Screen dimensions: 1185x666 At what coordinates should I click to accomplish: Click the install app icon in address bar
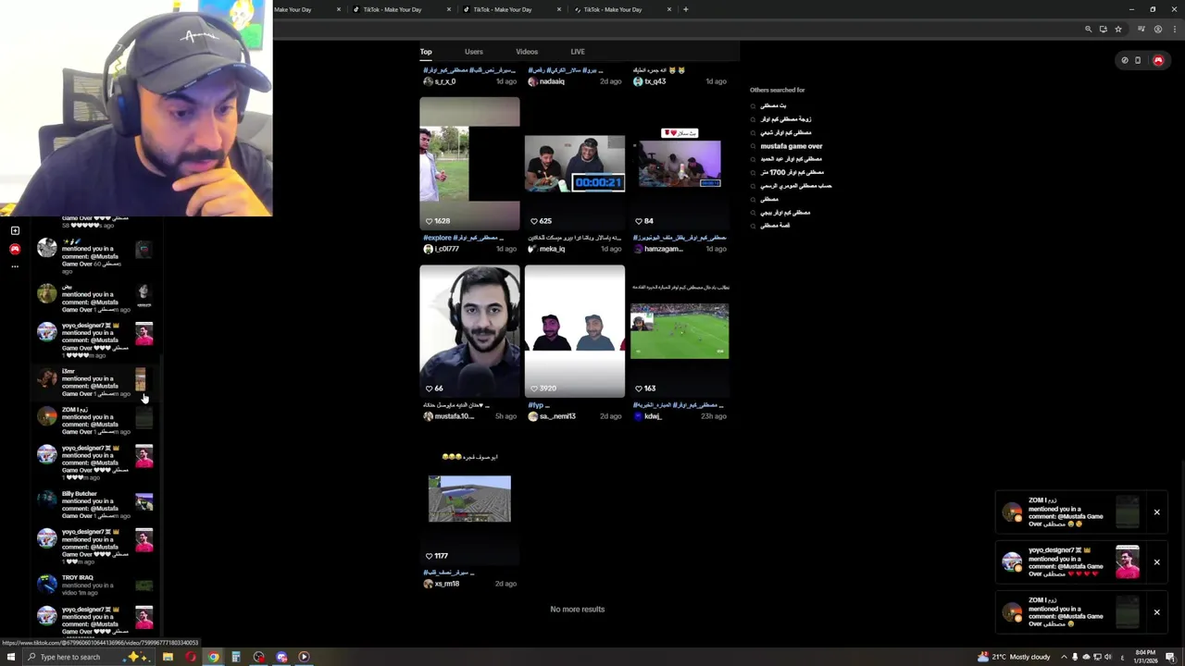[x=1103, y=30]
